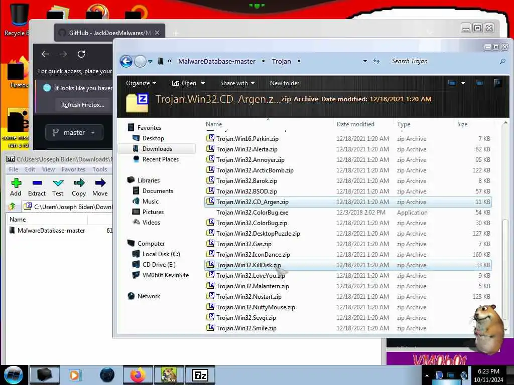Click the Explorer vertical scrollbar thumb
Viewport: 514px width, 385px height.
click(x=505, y=269)
